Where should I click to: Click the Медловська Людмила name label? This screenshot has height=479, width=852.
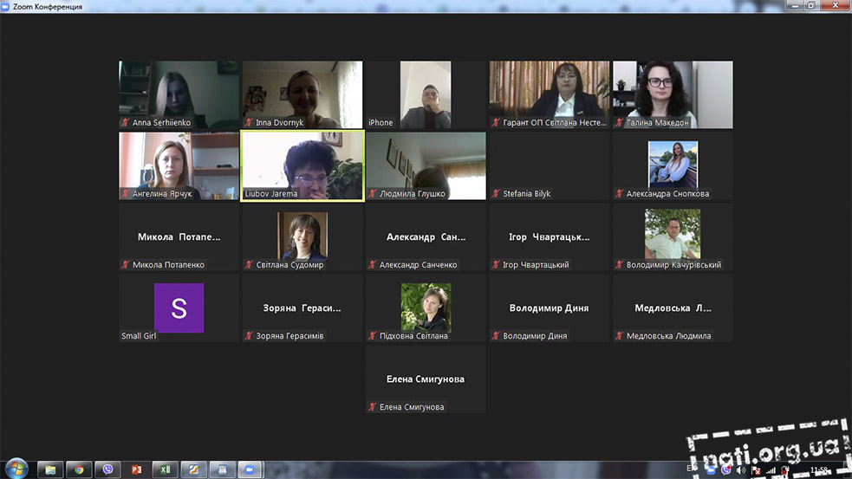668,335
